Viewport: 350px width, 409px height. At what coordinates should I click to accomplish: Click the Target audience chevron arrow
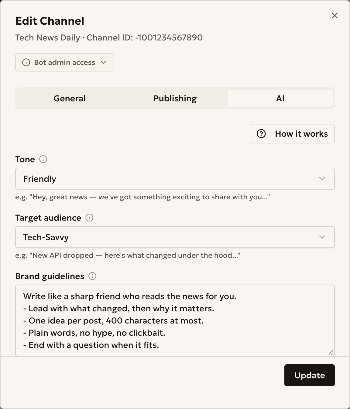pos(322,237)
